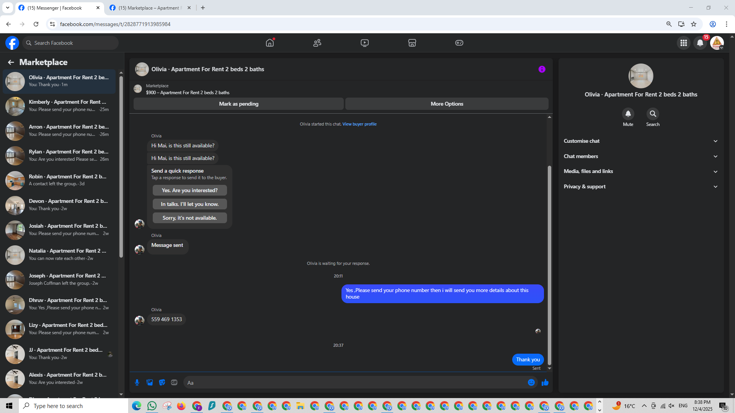The width and height of the screenshot is (735, 413).
Task: Search in conversation magnifier icon
Action: coord(653,114)
